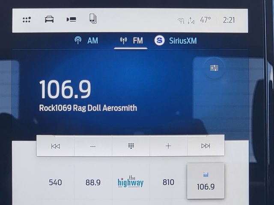
Task: Tap the 2:21 clock display
Action: pyautogui.click(x=229, y=20)
